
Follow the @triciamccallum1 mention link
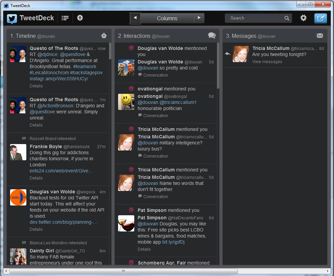tap(178, 103)
